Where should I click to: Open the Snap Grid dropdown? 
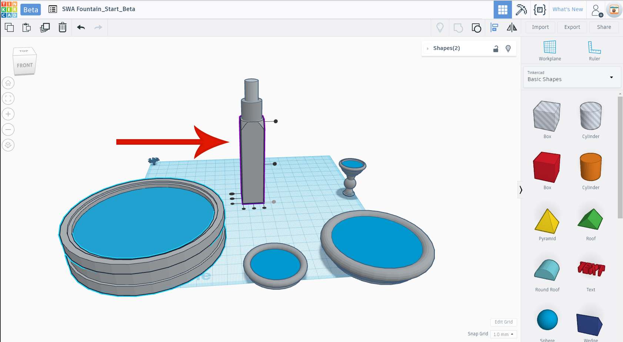click(x=503, y=334)
